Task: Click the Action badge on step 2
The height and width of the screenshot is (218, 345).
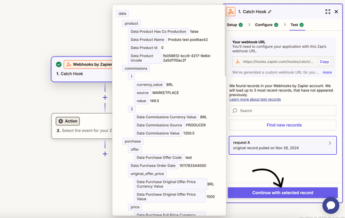Action: pyautogui.click(x=67, y=121)
